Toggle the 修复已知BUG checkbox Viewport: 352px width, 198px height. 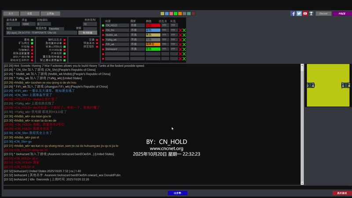tap(64, 47)
